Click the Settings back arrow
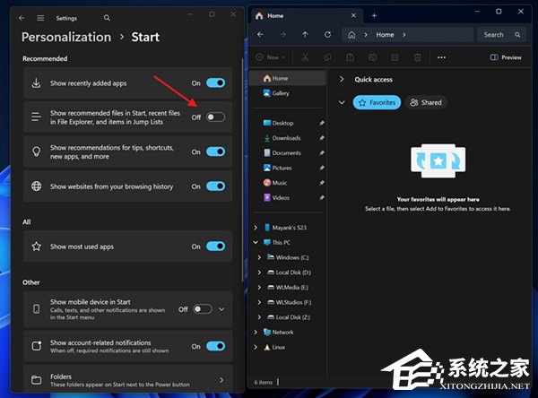This screenshot has height=398, width=538. coord(22,18)
